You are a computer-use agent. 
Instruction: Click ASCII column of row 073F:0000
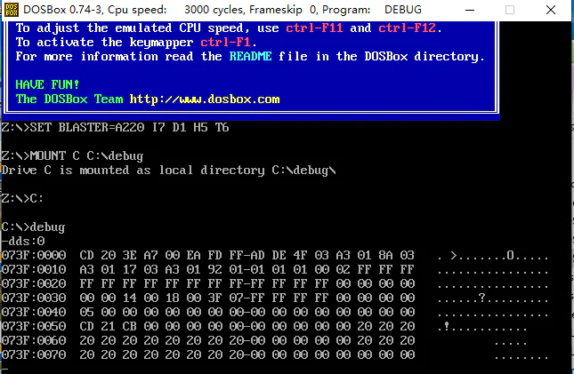(493, 256)
